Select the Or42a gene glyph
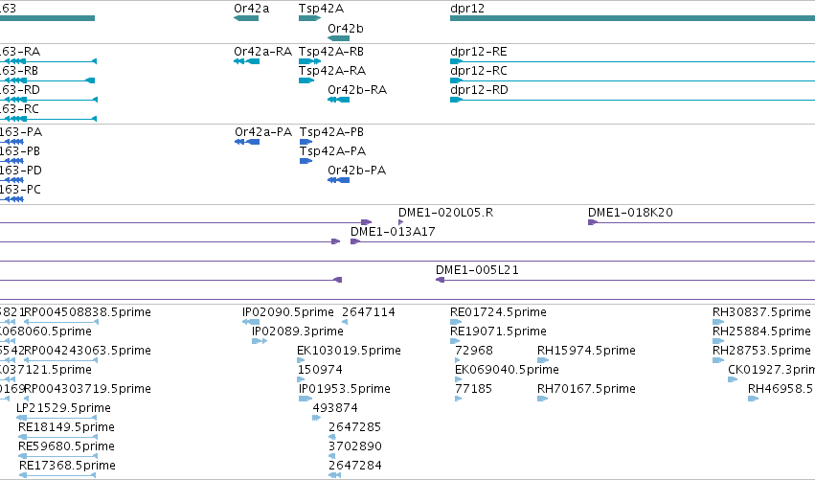The height and width of the screenshot is (480, 815). (x=246, y=18)
